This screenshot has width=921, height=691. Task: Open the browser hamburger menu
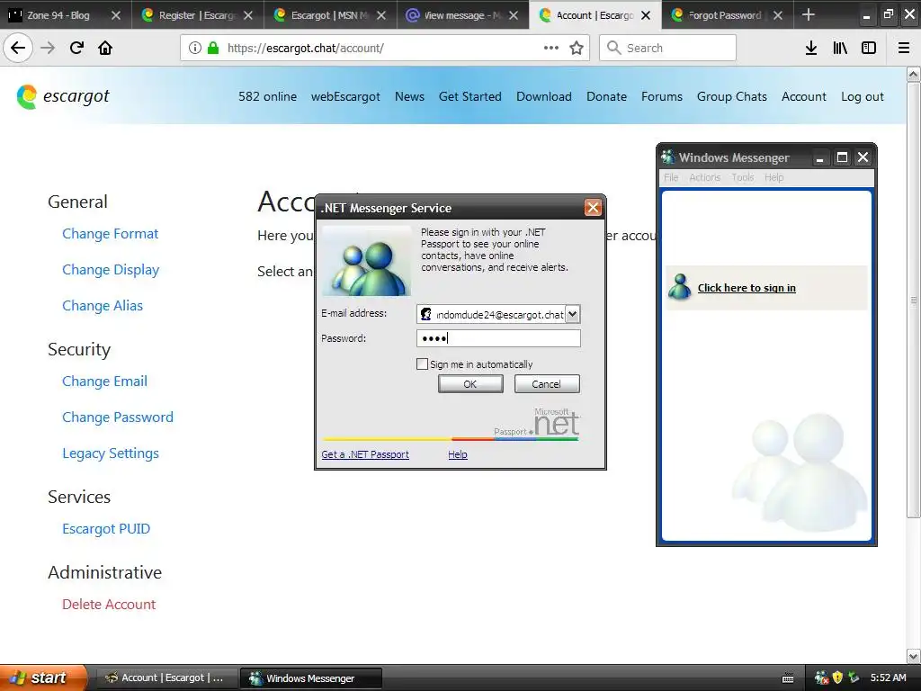pyautogui.click(x=904, y=49)
